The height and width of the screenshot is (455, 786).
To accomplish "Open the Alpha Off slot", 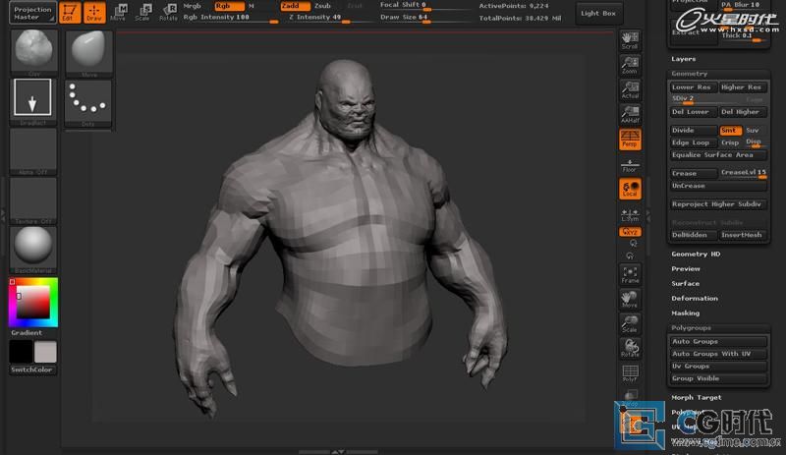I will (x=33, y=151).
